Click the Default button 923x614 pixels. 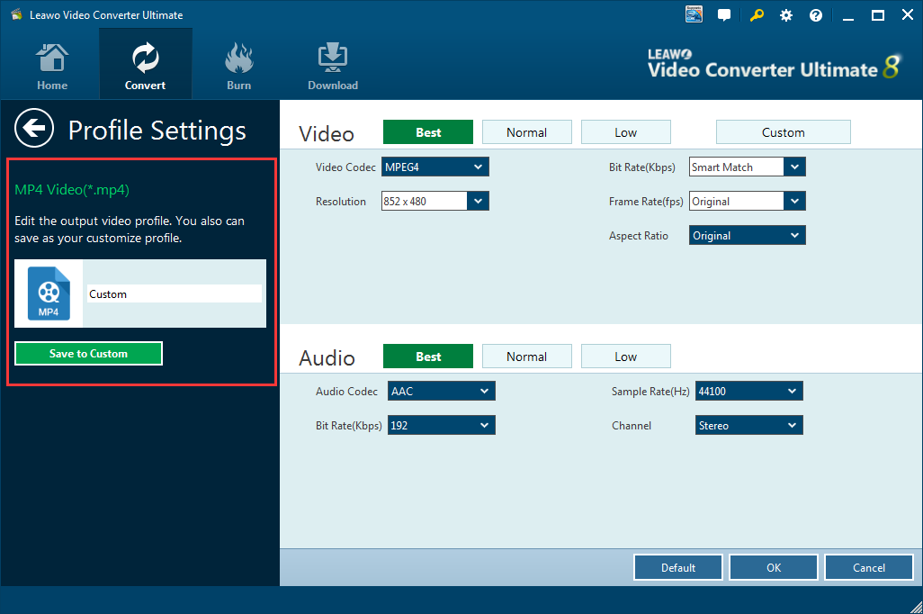pos(678,567)
